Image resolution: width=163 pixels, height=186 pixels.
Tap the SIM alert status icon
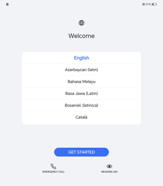click(8, 4)
